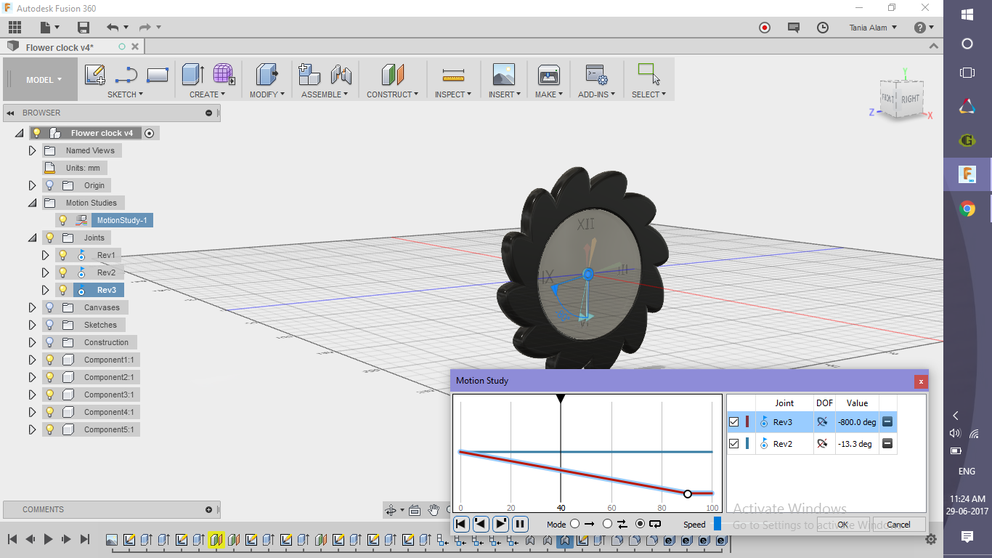992x558 pixels.
Task: Select the window Select tool icon
Action: (x=649, y=74)
